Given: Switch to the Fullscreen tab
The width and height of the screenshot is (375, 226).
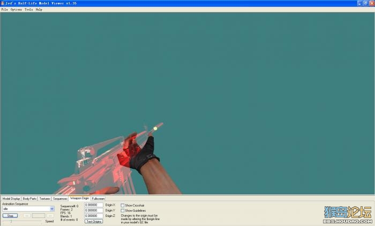Looking at the screenshot, I should pos(98,199).
